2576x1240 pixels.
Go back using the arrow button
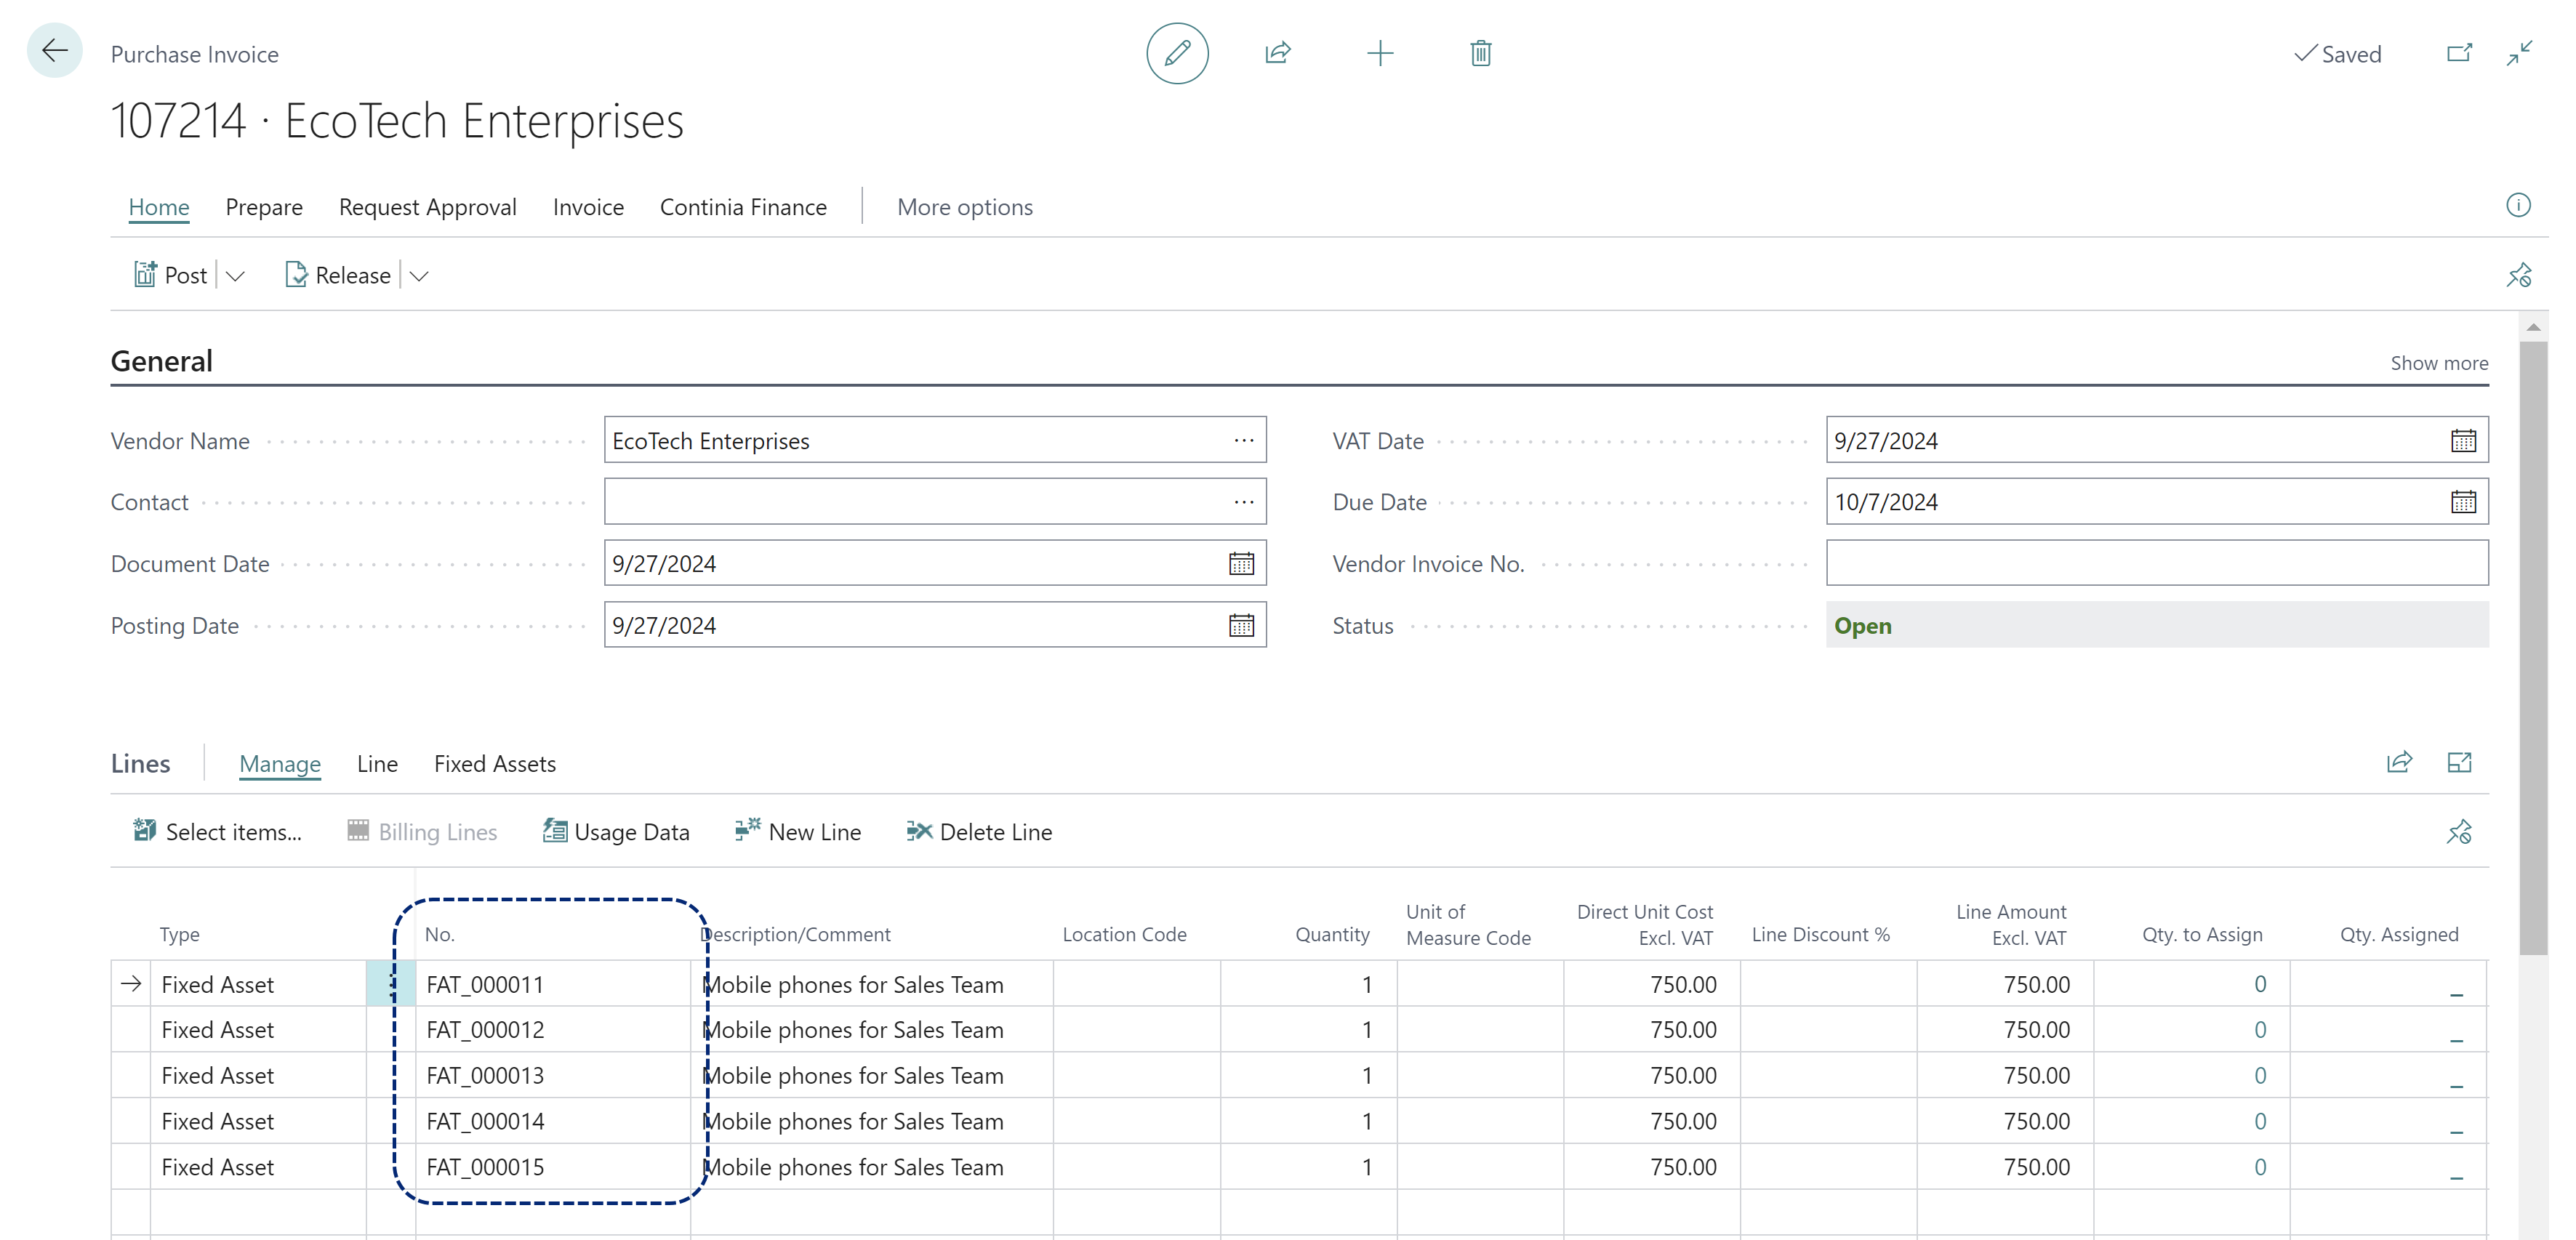(x=54, y=51)
